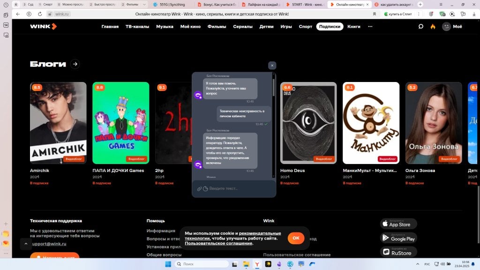Accept cookies with the OK button
The width and height of the screenshot is (480, 270).
[296, 238]
